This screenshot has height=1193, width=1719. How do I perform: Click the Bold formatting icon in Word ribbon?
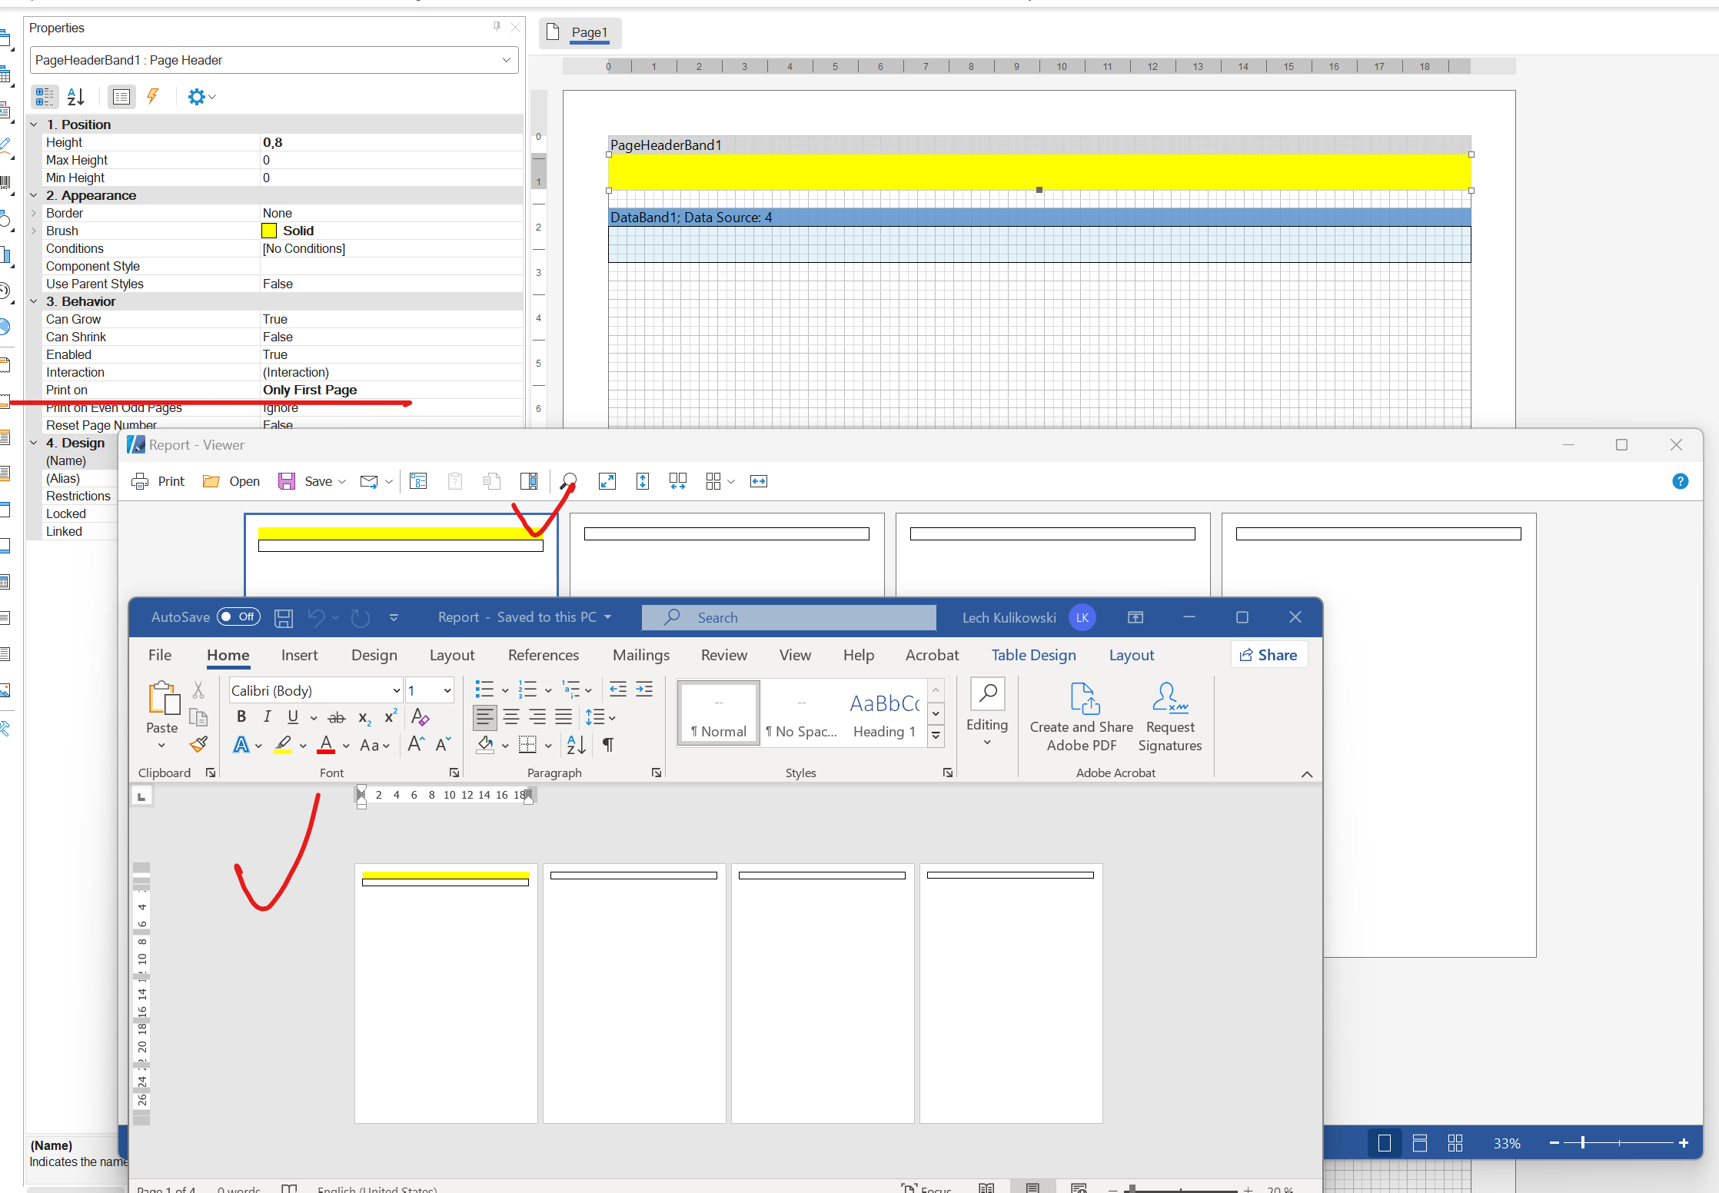click(241, 716)
